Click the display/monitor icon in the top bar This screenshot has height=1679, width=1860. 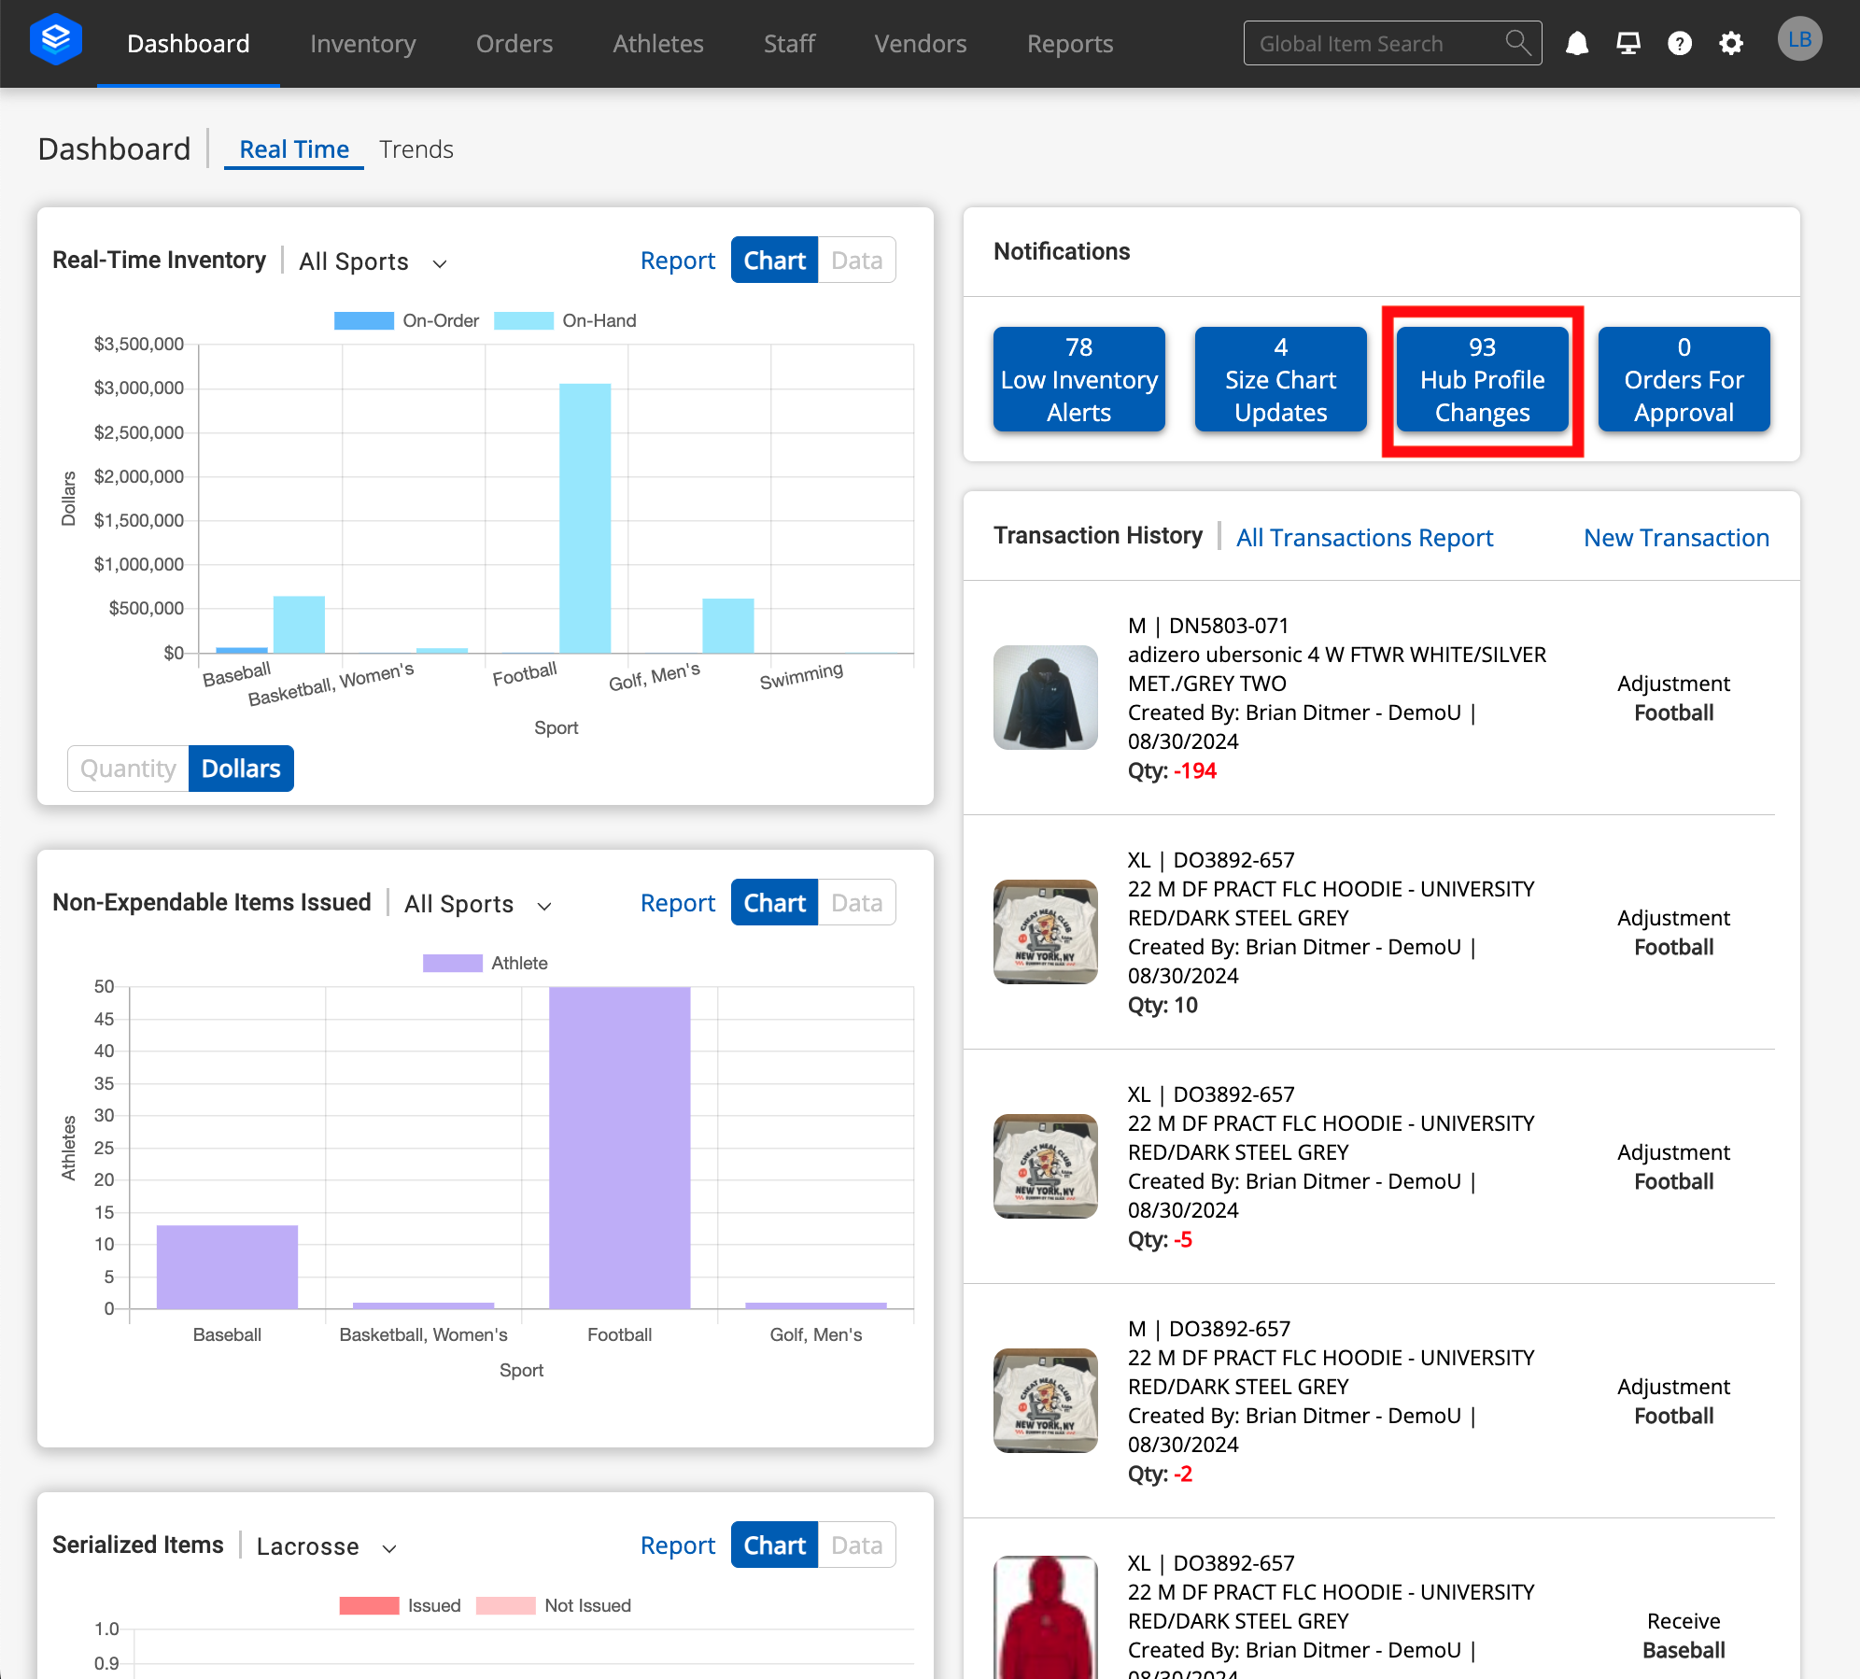(1627, 43)
